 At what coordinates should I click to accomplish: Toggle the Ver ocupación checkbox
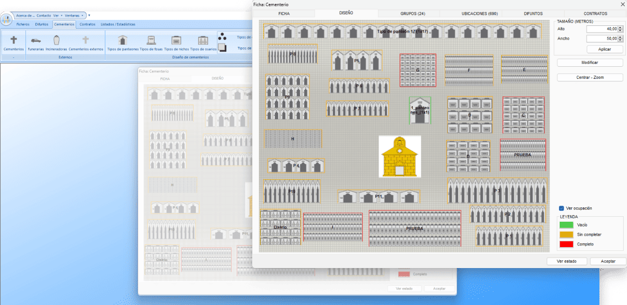[x=561, y=208]
